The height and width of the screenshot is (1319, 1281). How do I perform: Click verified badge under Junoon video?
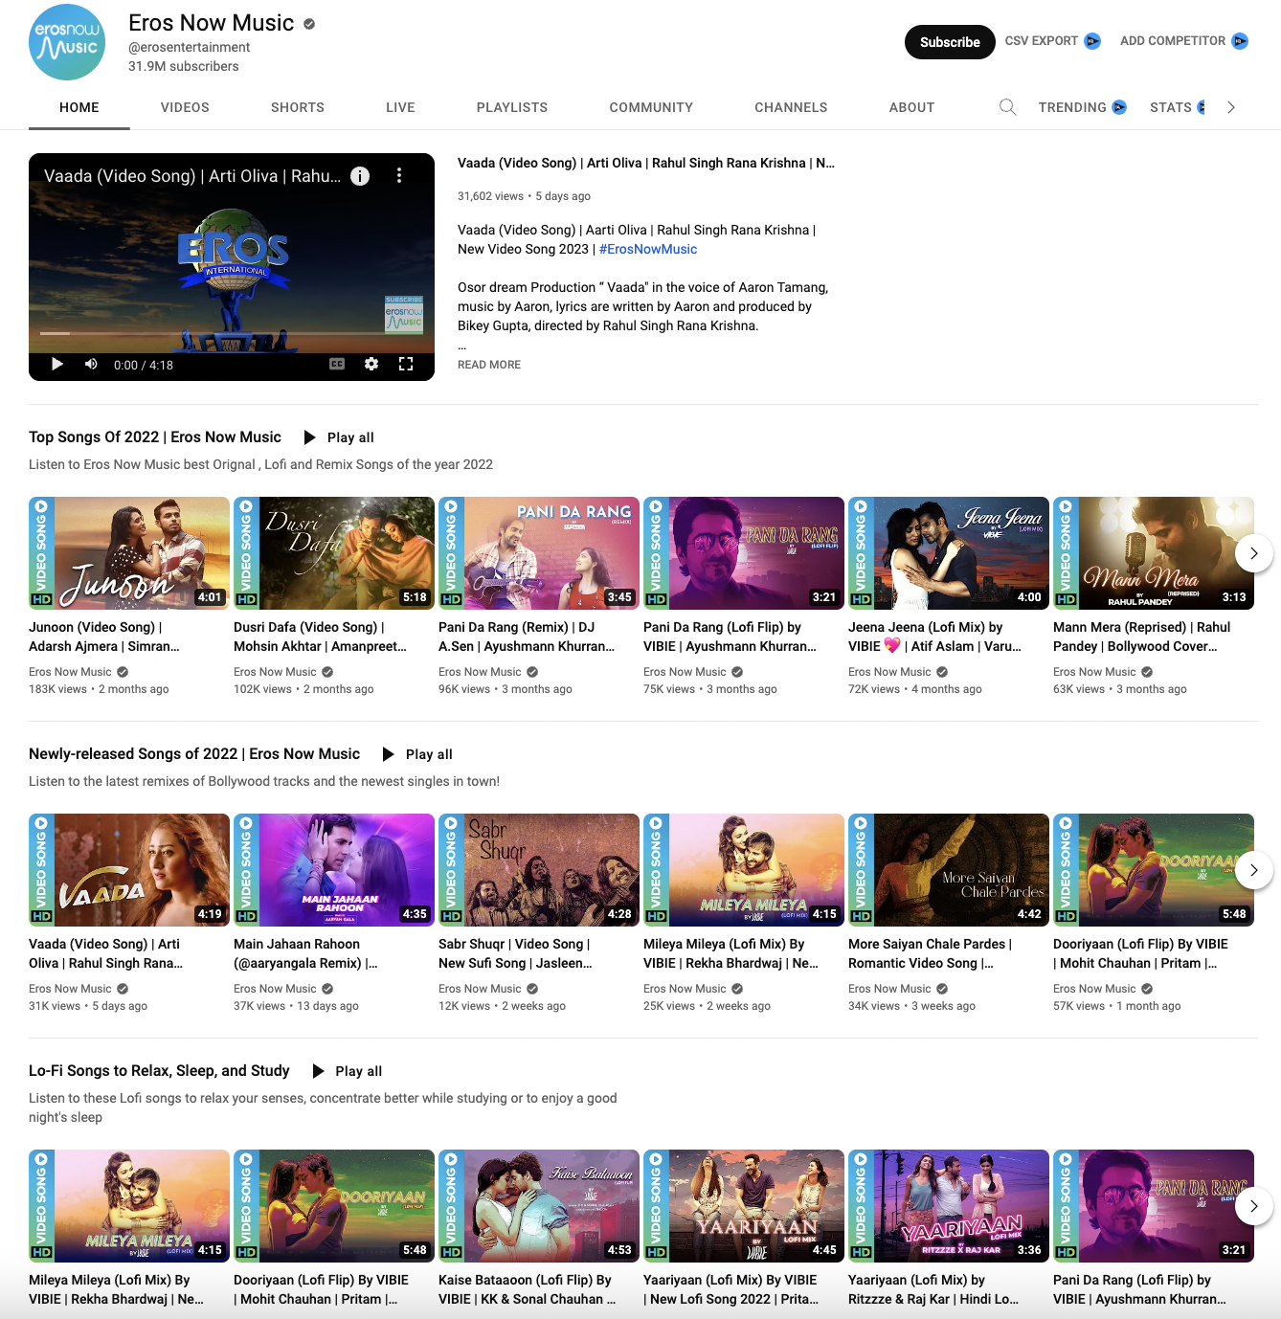[x=123, y=672]
